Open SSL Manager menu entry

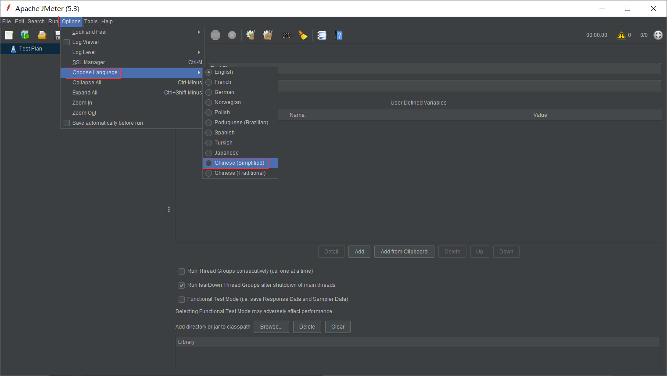coord(131,62)
